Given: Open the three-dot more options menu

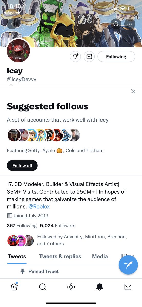Looking at the screenshot, I should tap(130, 24).
